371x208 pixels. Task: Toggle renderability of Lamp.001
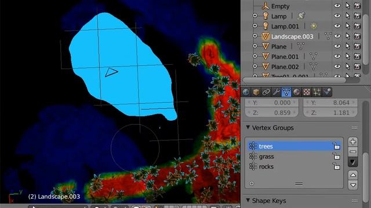357,26
